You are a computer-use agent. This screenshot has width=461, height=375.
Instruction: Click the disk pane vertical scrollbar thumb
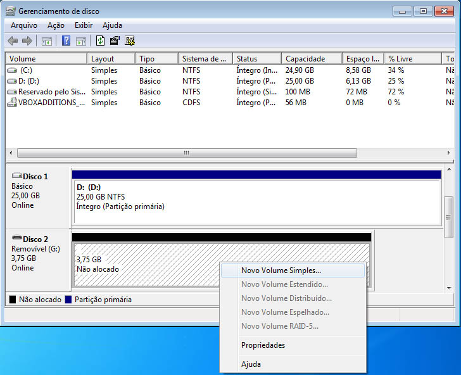[448, 217]
